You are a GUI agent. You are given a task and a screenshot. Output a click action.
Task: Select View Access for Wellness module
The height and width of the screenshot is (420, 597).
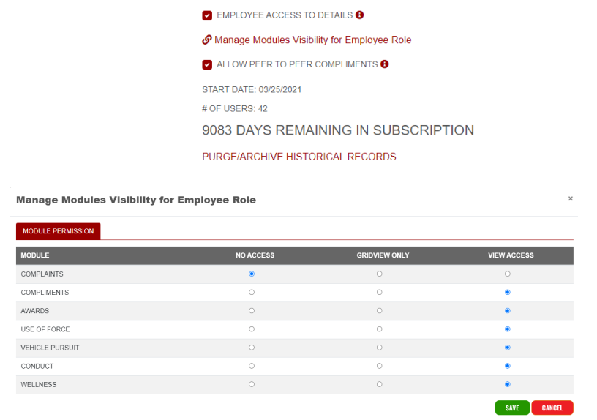[x=508, y=384]
